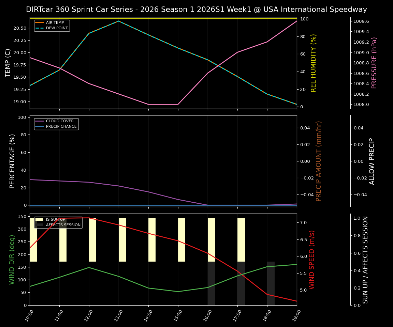The width and height of the screenshot is (393, 327).
Task: Click the SUN UP / AFFECTS SESSION label
Action: [366, 261]
